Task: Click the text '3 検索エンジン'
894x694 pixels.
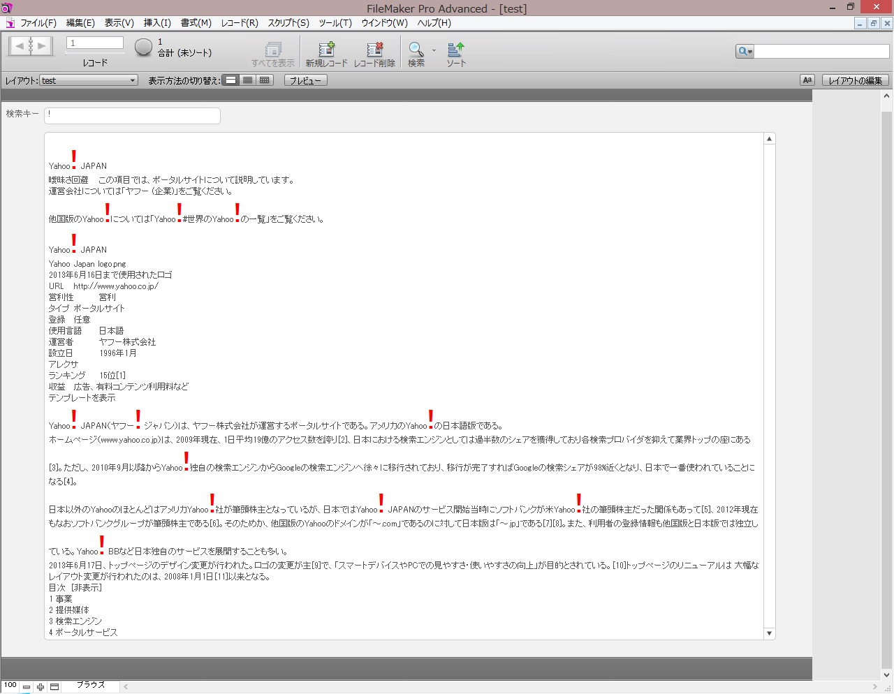Action: 75,621
